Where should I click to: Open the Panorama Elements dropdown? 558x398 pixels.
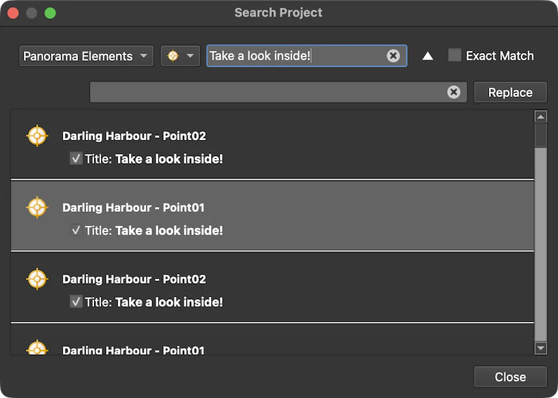click(86, 56)
